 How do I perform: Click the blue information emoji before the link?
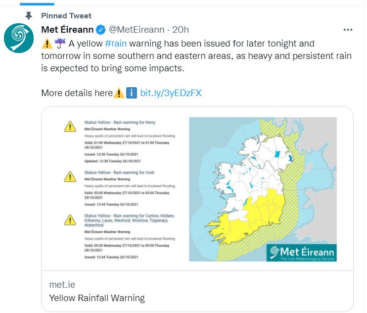coord(132,93)
